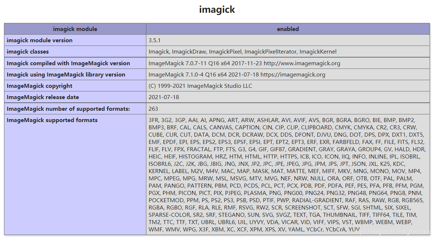Select the "imagick module" table header
The width and height of the screenshot is (434, 239).
tap(75, 29)
